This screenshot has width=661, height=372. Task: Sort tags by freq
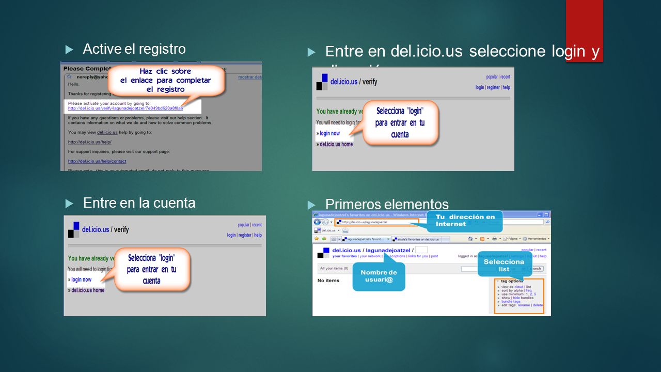pyautogui.click(x=528, y=290)
